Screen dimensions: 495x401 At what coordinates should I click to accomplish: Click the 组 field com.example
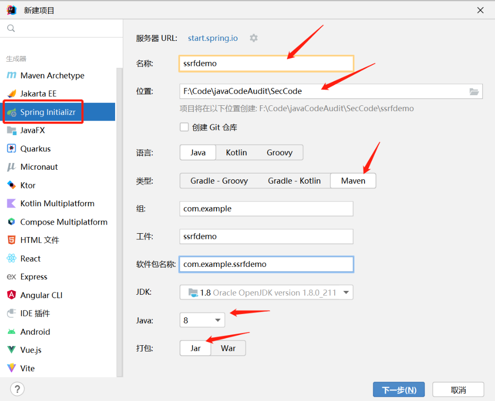266,209
